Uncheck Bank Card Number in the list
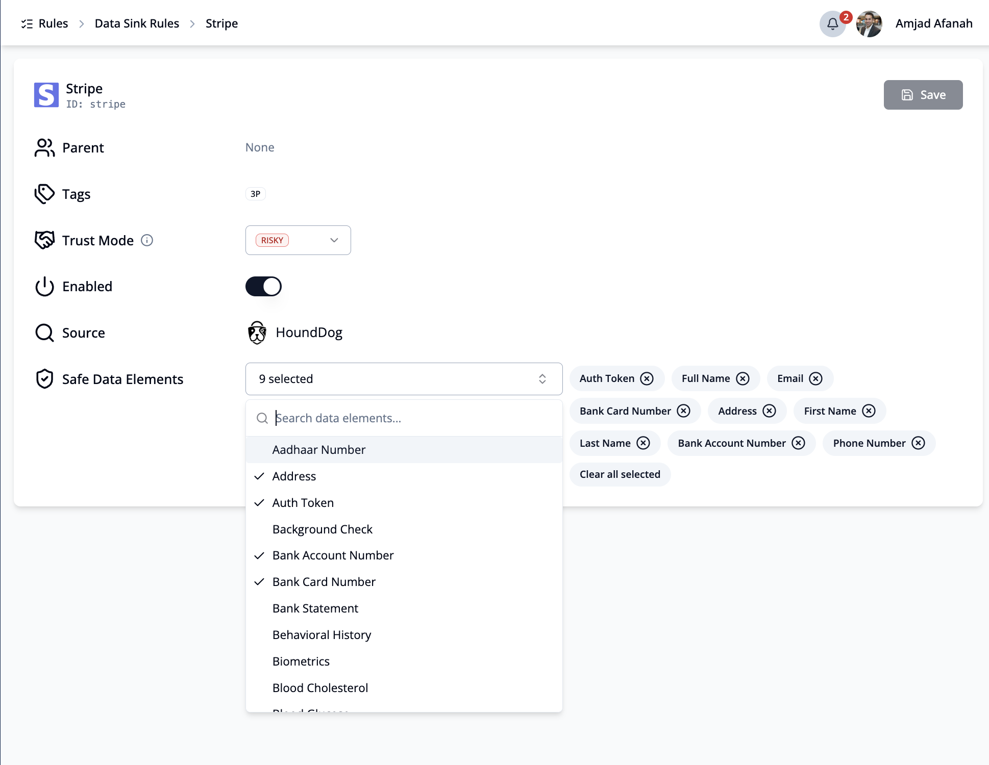Image resolution: width=989 pixels, height=765 pixels. pos(404,582)
